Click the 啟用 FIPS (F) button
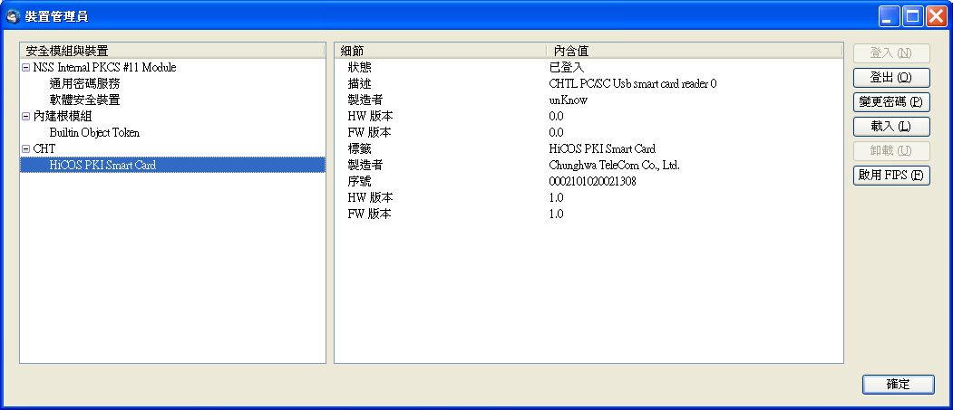 point(891,176)
